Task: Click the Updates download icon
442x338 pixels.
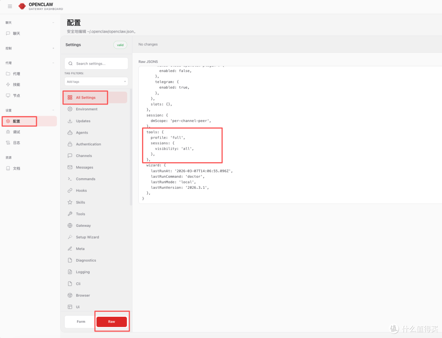Action: point(70,121)
